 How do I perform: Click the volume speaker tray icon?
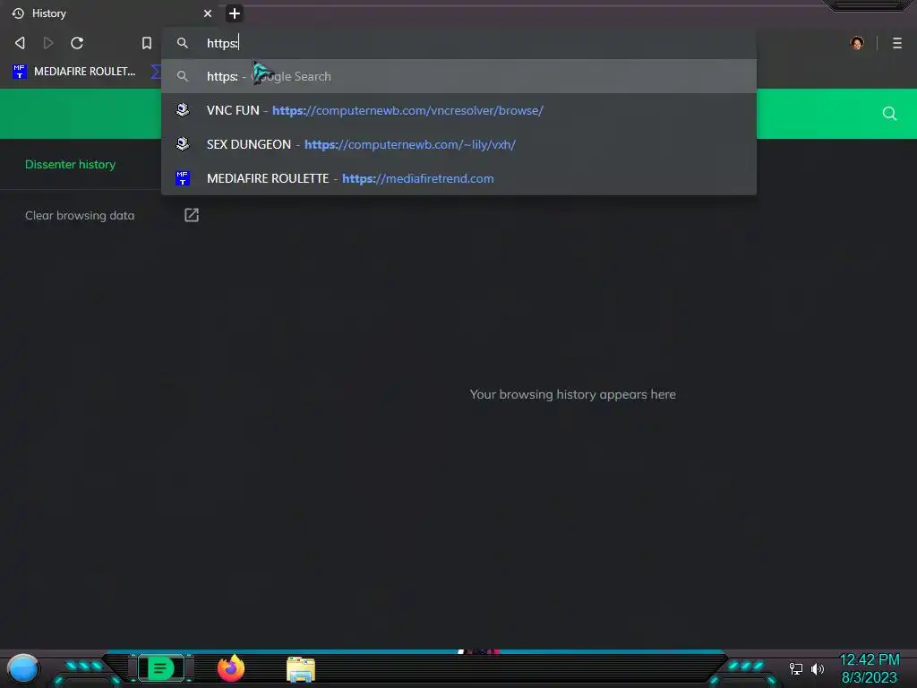(x=818, y=668)
